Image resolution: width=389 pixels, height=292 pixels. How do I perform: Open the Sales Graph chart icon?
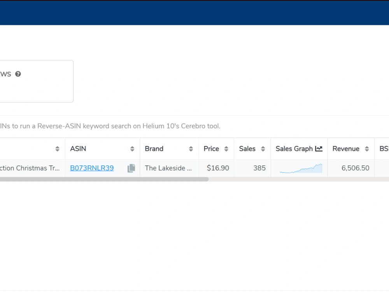click(319, 149)
